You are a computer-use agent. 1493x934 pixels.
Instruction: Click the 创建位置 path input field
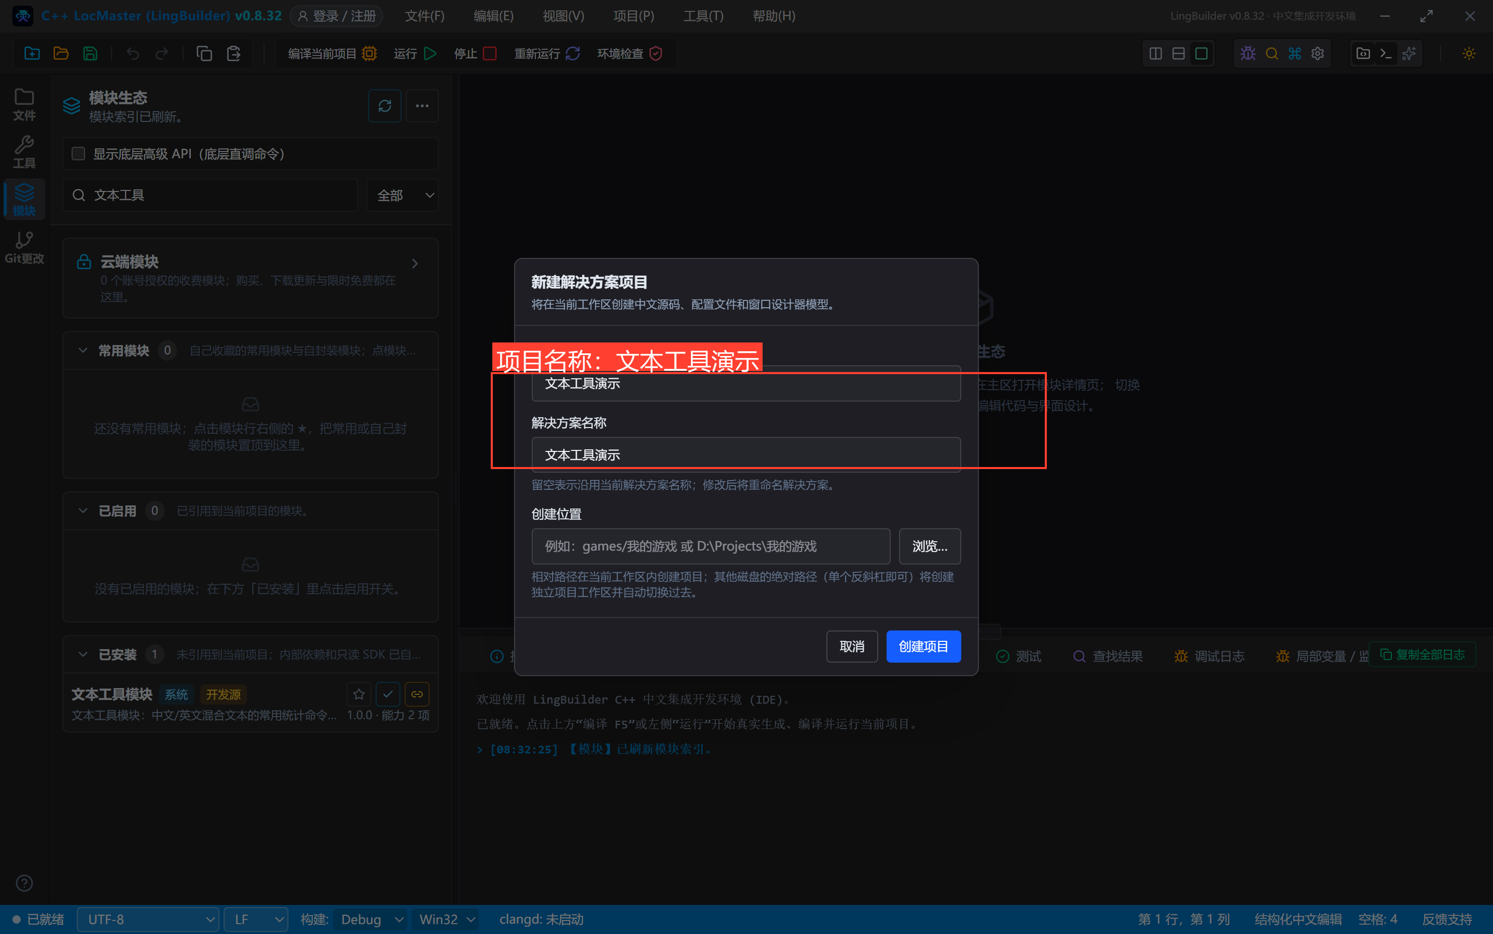pos(711,546)
